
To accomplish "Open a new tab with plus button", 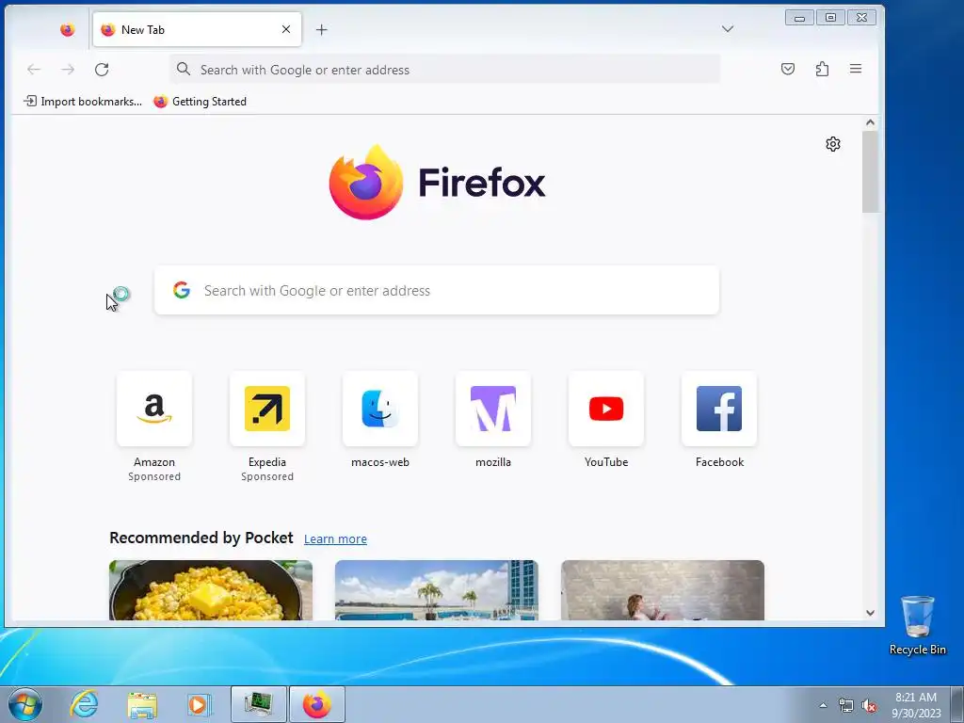I will pyautogui.click(x=322, y=29).
